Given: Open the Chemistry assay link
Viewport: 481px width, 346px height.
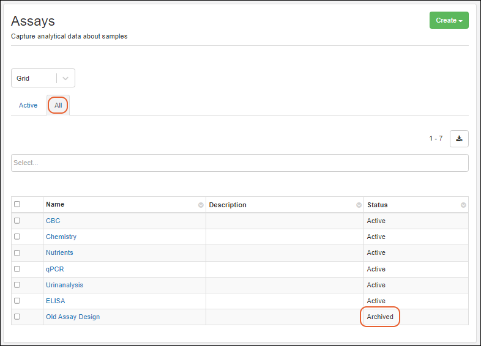Looking at the screenshot, I should [61, 237].
